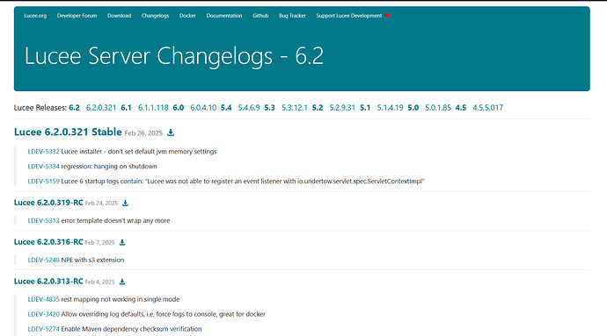This screenshot has width=607, height=336.
Task: Click the 'Feb 7, 2025' release date text
Action: point(100,242)
